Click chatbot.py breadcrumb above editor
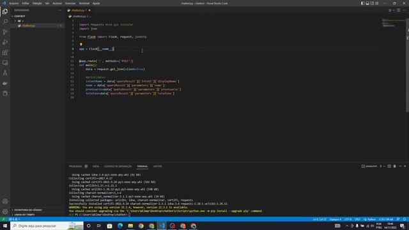Viewport: 409px width, 230px height. [x=79, y=17]
